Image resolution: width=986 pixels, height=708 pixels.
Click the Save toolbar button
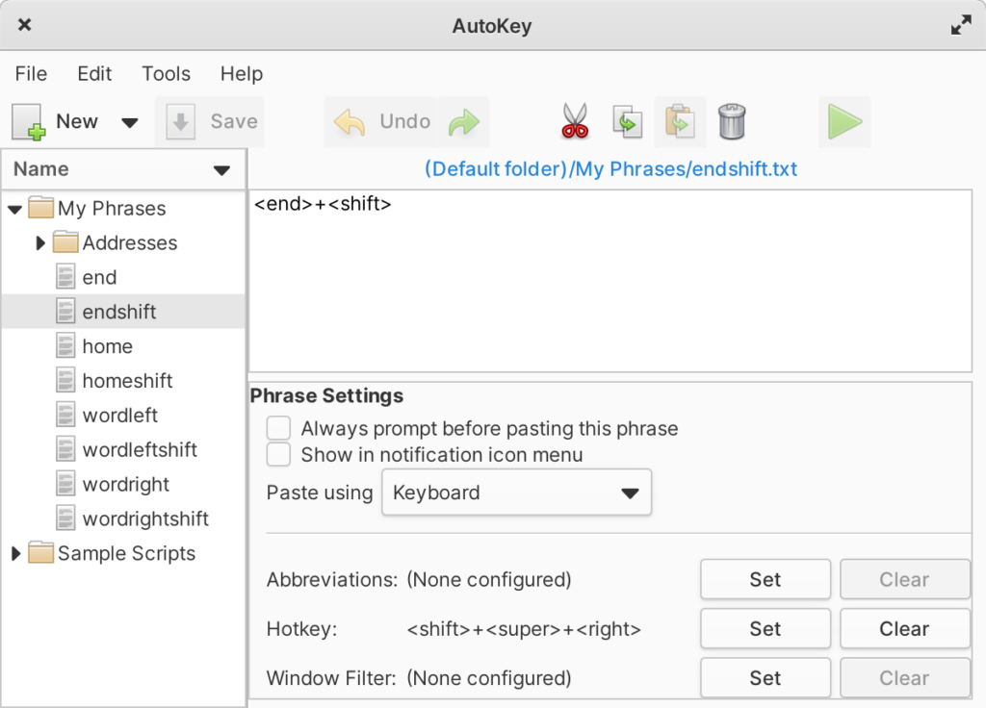[211, 122]
